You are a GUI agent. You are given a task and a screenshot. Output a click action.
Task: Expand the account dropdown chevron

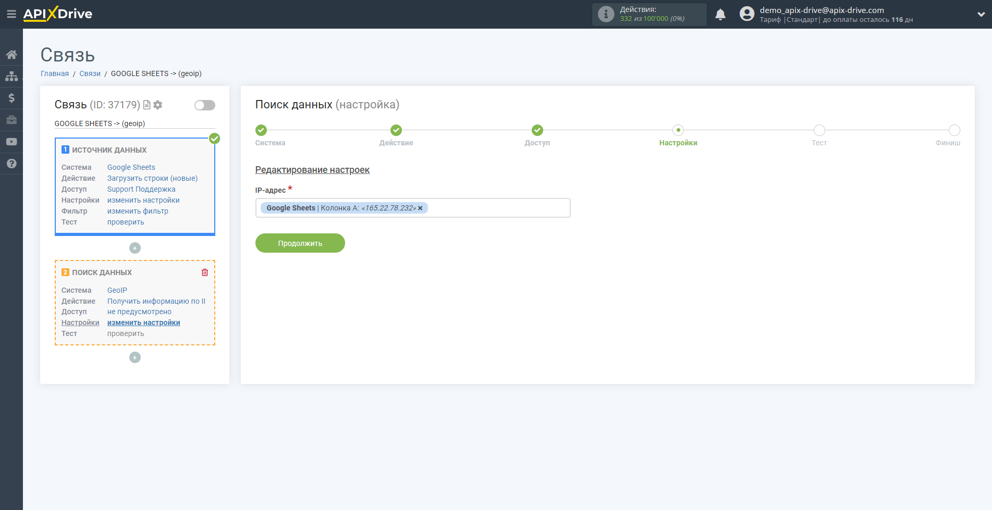981,15
